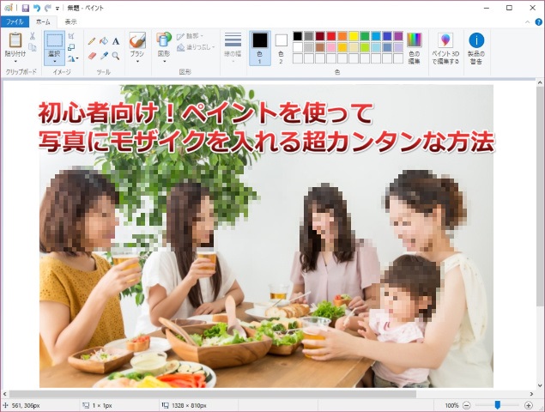Screen dimensions: 545x412
Task: Open the 塗りつぶし fill dropdown
Action: tap(196, 47)
